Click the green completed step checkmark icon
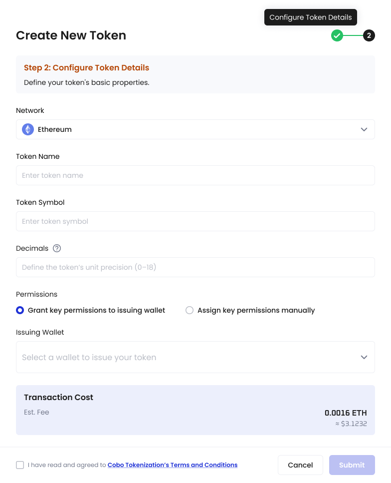The image size is (391, 483). click(x=337, y=35)
